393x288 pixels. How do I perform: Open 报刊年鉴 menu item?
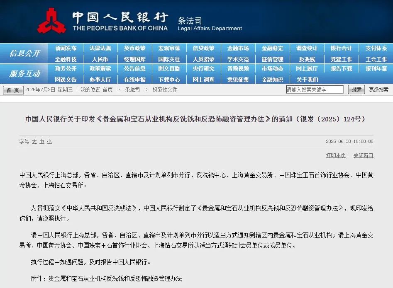[x=376, y=68]
